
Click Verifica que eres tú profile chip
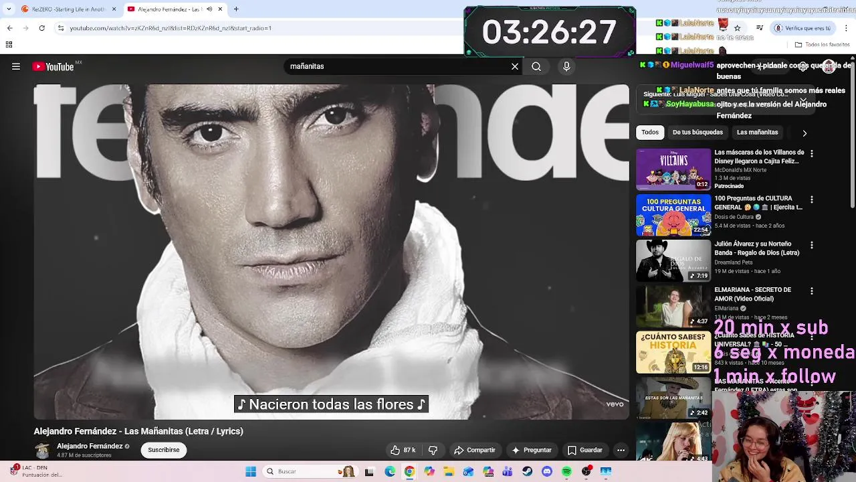point(803,28)
